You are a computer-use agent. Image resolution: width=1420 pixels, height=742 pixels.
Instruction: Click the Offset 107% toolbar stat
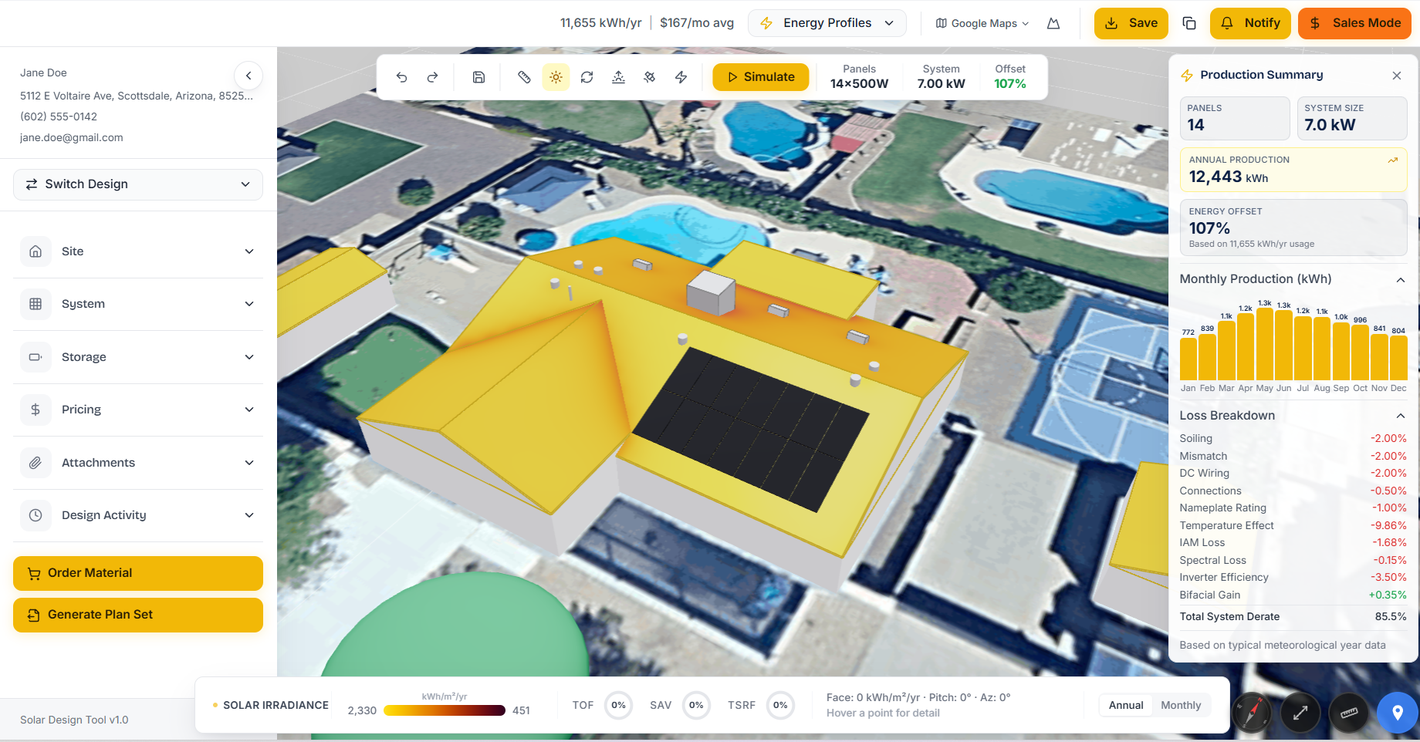point(1009,76)
